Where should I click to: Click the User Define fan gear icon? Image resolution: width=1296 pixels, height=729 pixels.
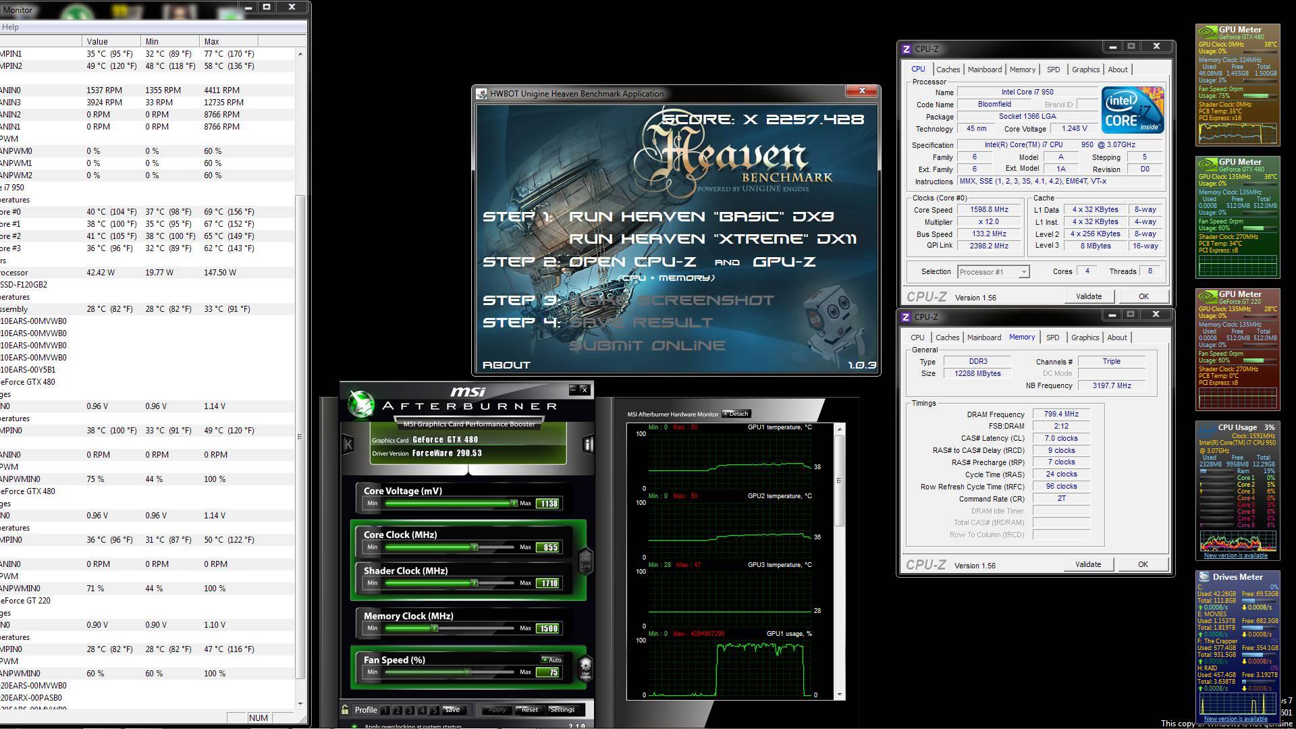(585, 668)
